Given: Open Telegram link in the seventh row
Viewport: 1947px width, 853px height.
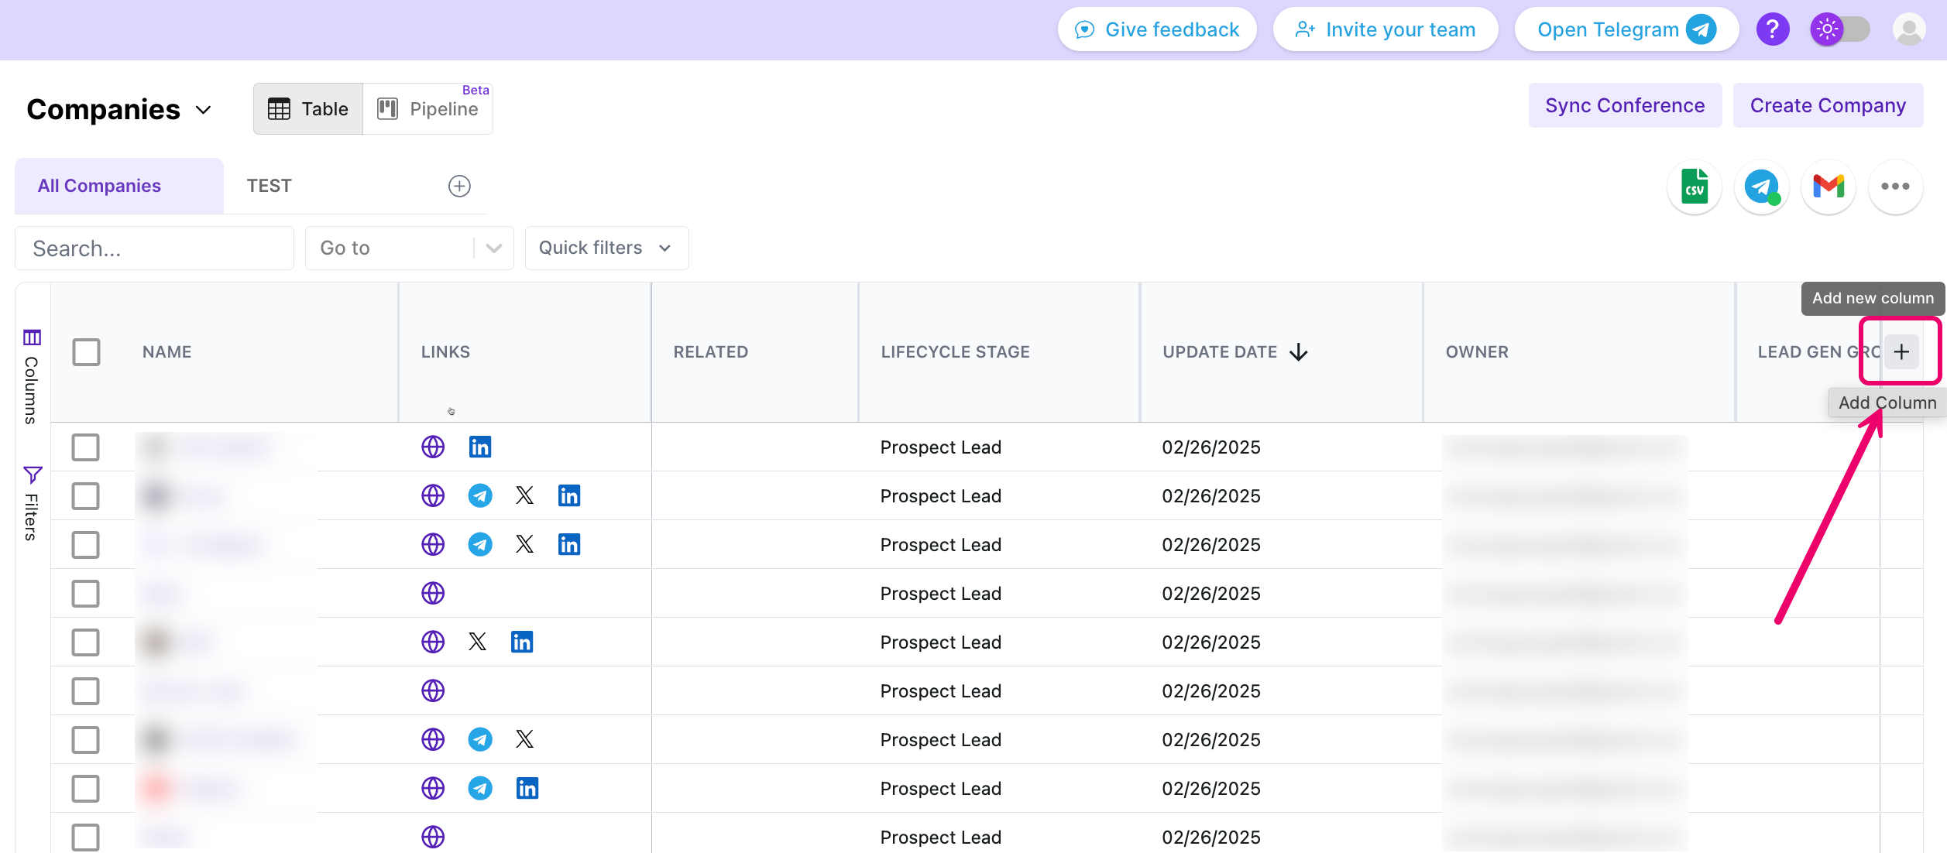Looking at the screenshot, I should (x=480, y=739).
